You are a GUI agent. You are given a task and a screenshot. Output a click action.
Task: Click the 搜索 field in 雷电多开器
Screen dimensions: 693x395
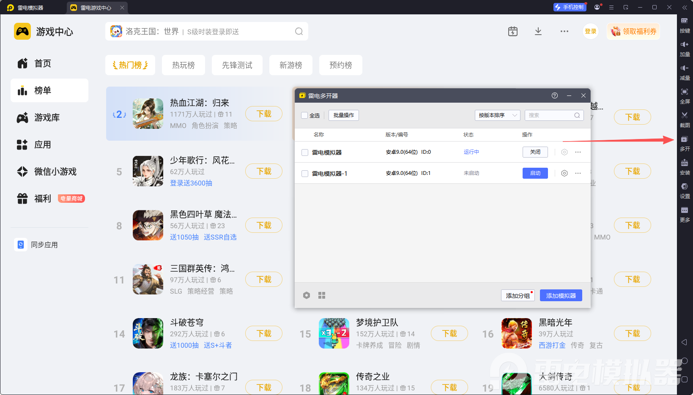point(554,115)
